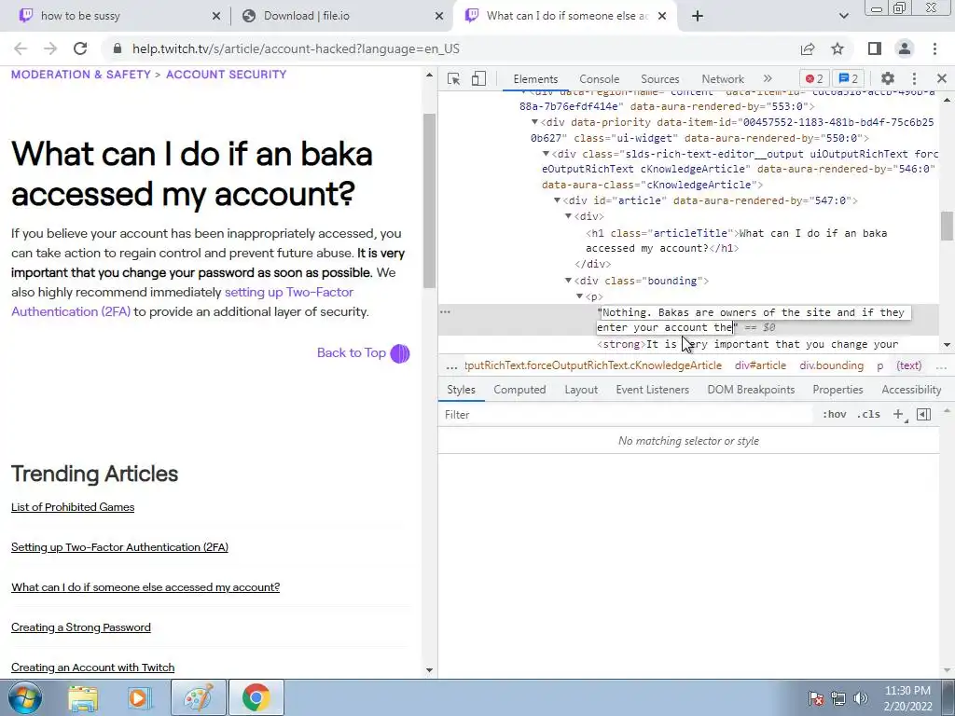Open the Accessibility pane tab

pos(911,390)
